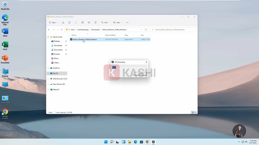Screen dimensions: 259x145
Task: Click the Paste icon in Explorer toolbar
Action: click(76, 23)
